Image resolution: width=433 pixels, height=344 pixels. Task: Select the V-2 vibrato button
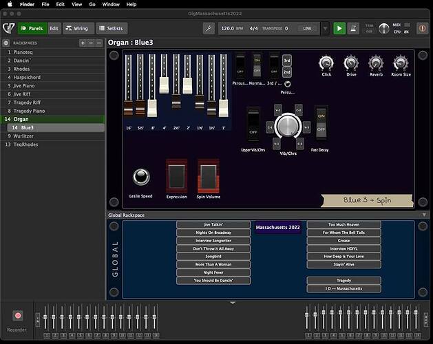[278, 110]
